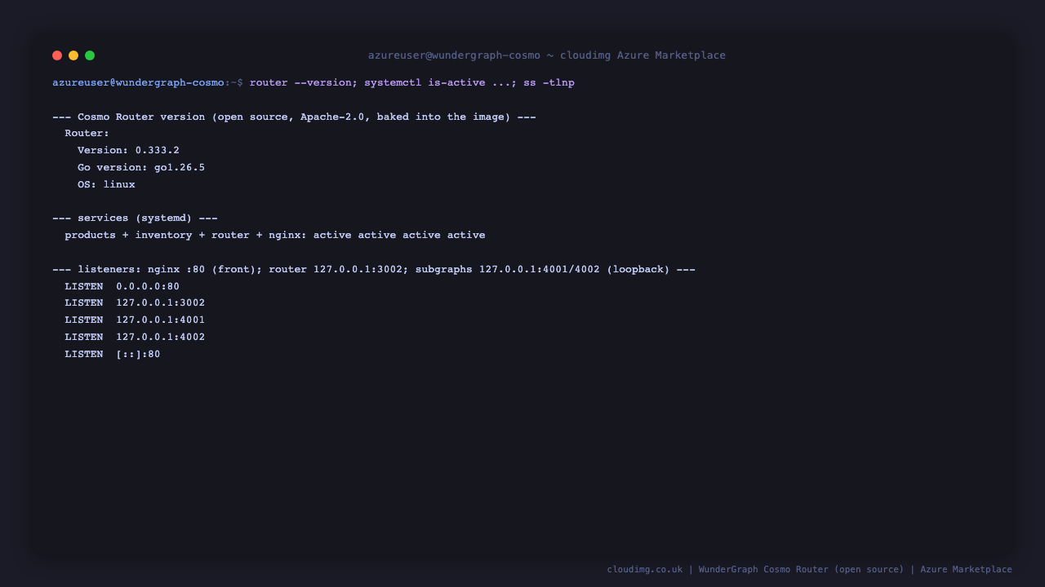
Task: Click the 'Version: 0.333.2' line
Action: [x=128, y=151]
